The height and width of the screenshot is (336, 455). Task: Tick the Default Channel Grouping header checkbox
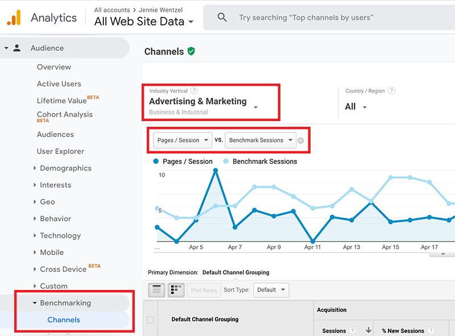(x=150, y=320)
